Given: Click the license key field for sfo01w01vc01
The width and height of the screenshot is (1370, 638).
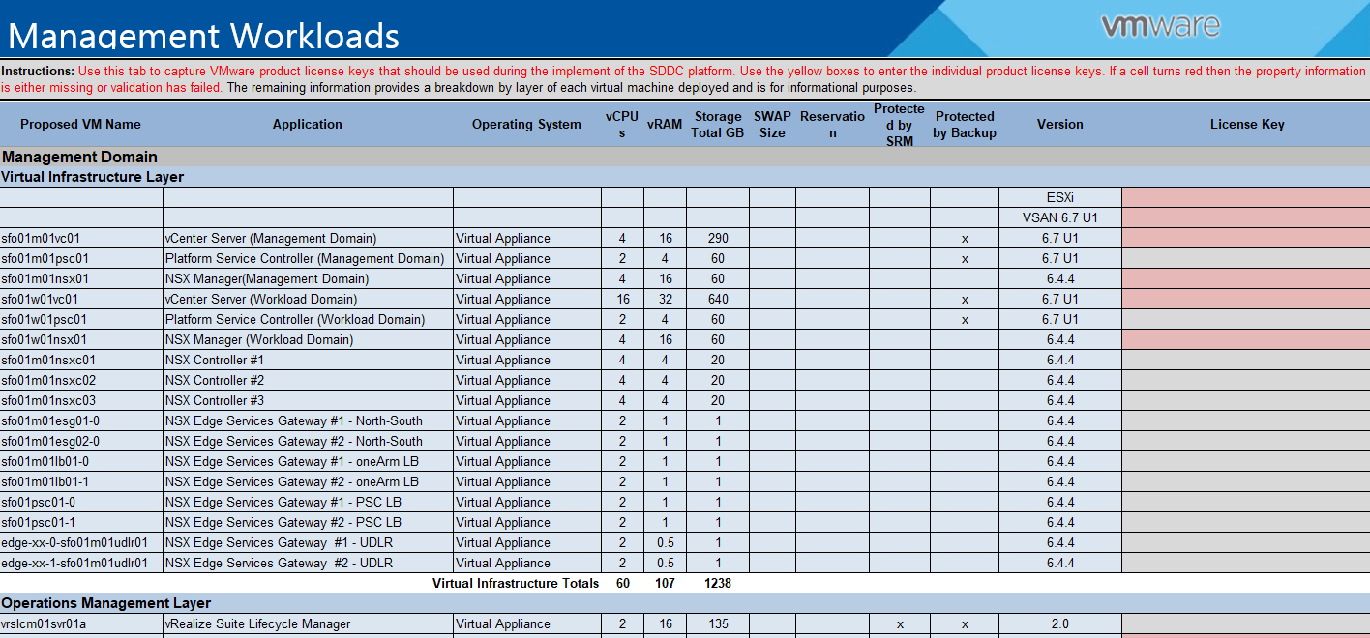Looking at the screenshot, I should [x=1246, y=299].
